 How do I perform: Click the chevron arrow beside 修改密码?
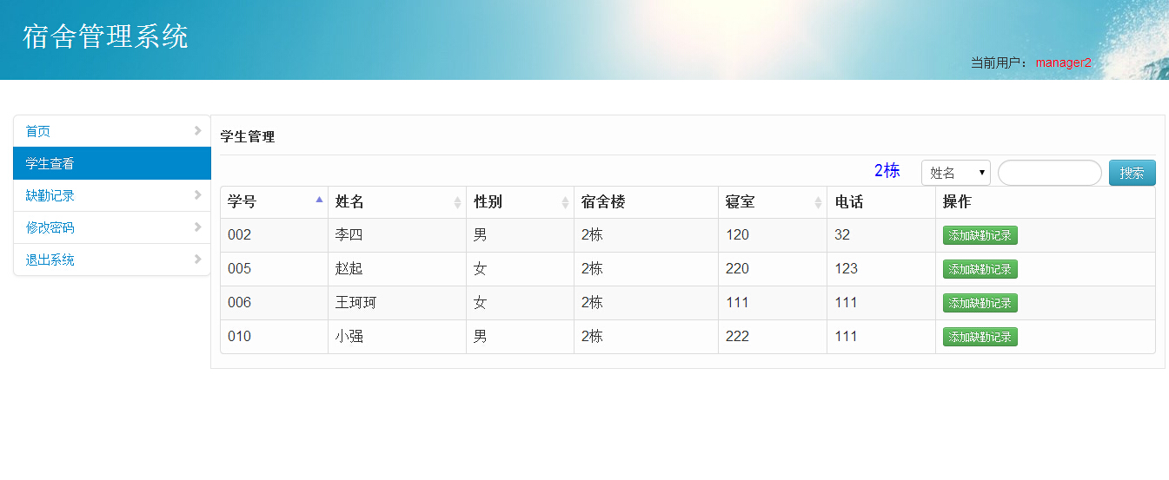(198, 227)
